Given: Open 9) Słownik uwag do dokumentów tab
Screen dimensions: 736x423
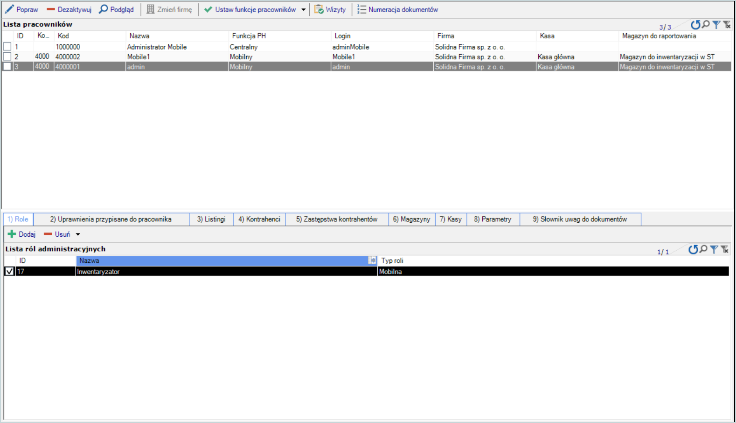Looking at the screenshot, I should click(x=580, y=219).
